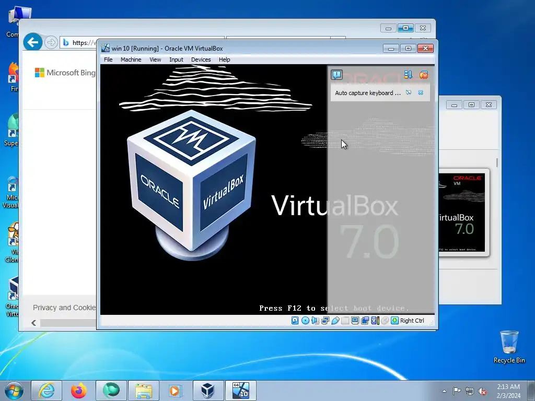Click the keyboard capture green arrow icon

click(395, 321)
